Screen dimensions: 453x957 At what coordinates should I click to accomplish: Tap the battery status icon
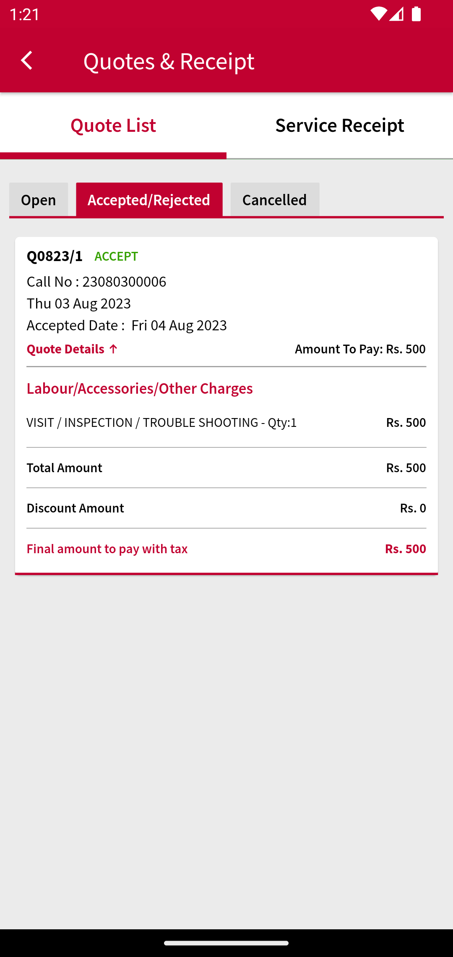pos(416,14)
